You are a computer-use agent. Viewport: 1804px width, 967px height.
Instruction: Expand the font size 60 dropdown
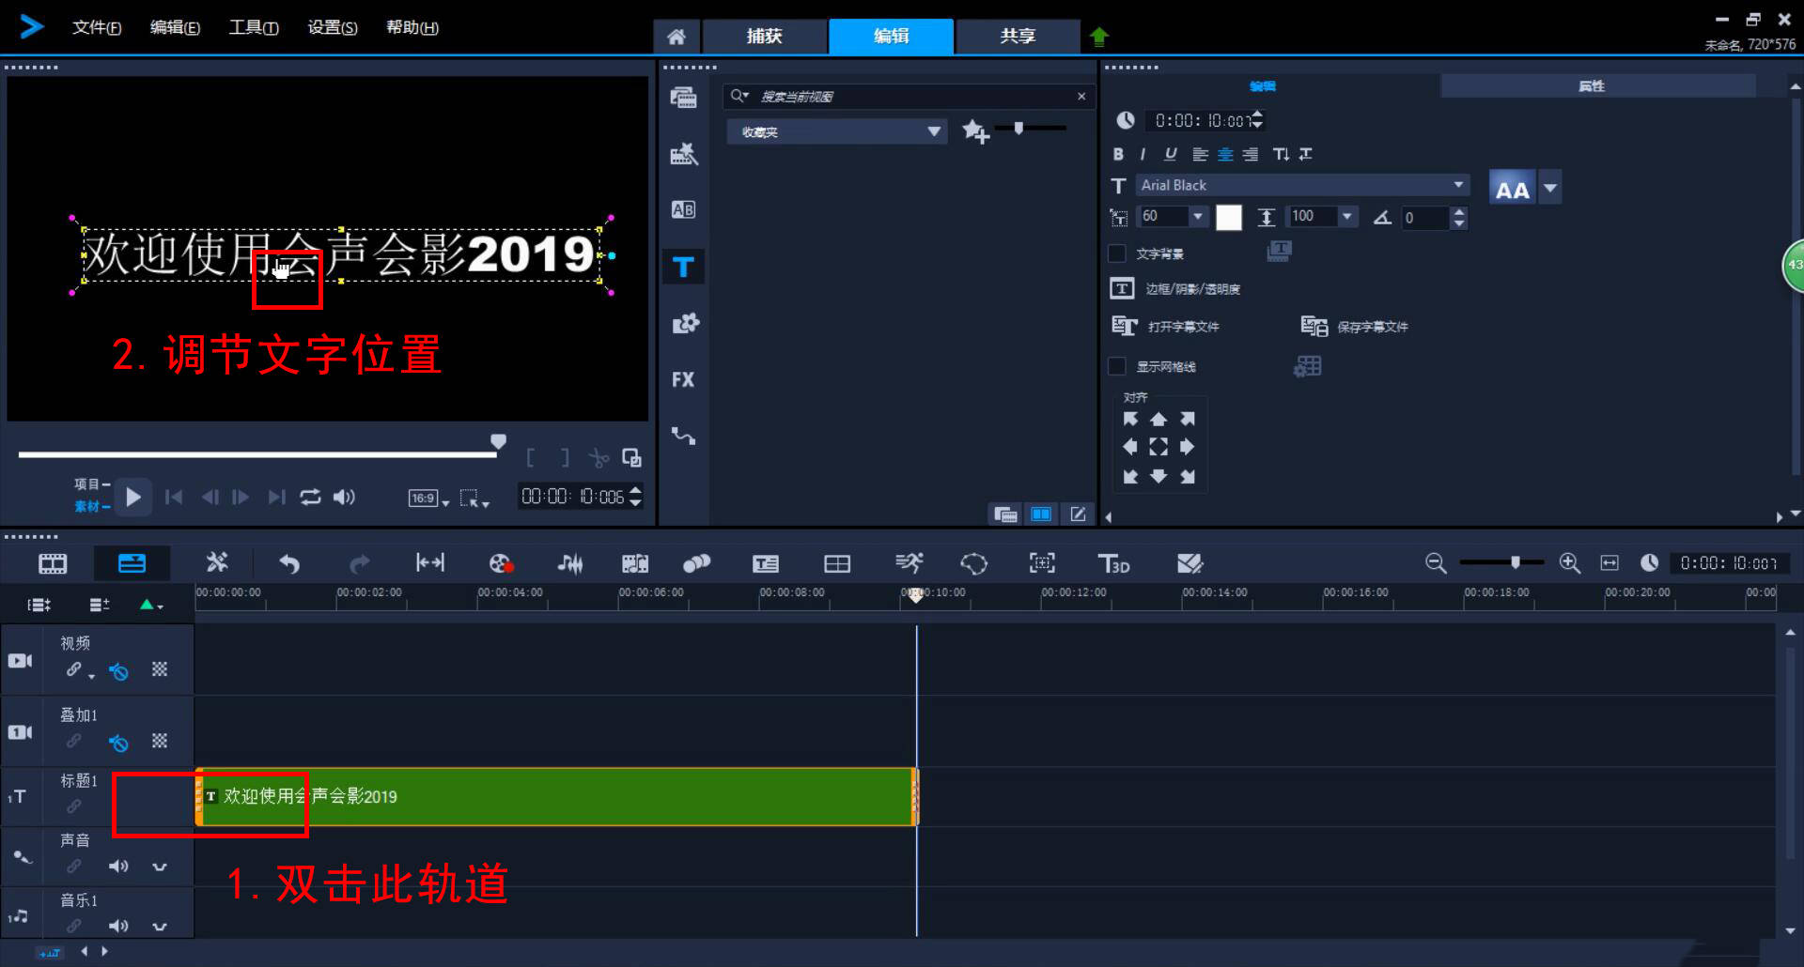coord(1197,217)
